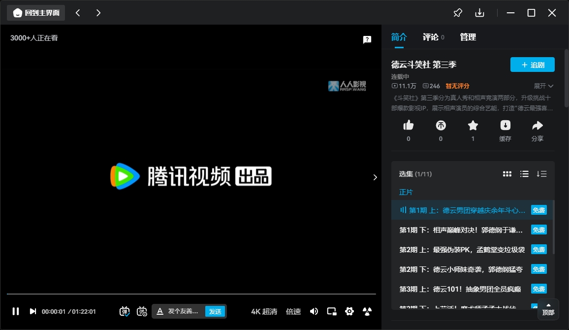Switch episode list to list view
569x330 pixels.
point(524,174)
